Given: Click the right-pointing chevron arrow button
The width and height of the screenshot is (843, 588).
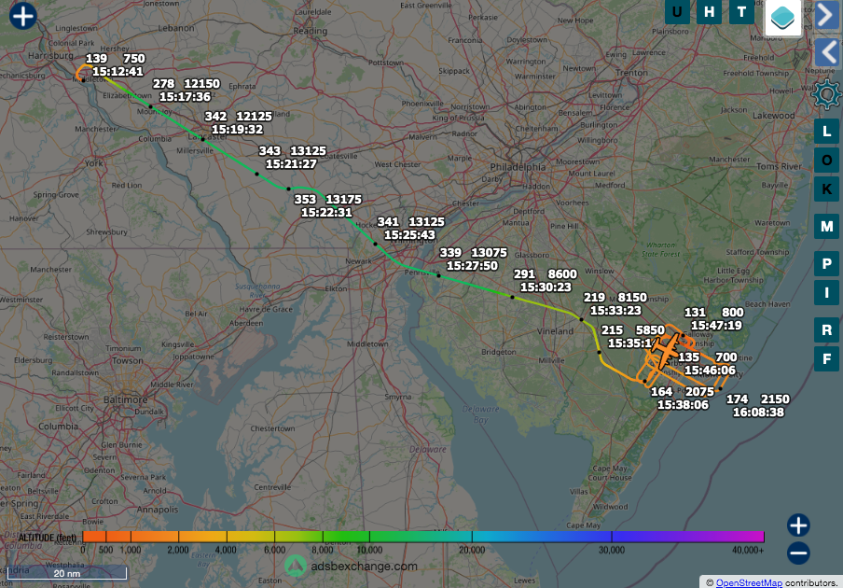Looking at the screenshot, I should (827, 15).
